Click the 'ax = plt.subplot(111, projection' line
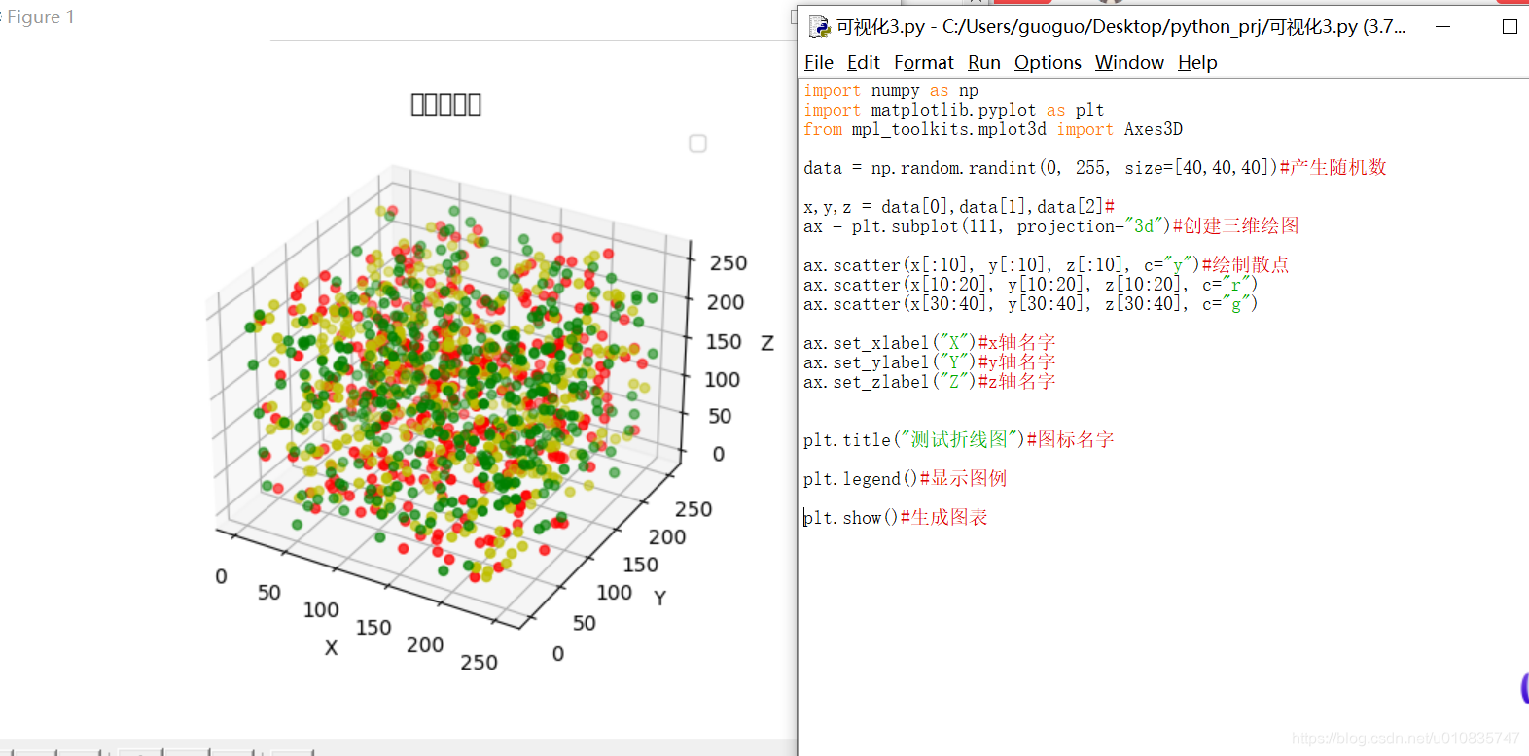 [x=1051, y=226]
